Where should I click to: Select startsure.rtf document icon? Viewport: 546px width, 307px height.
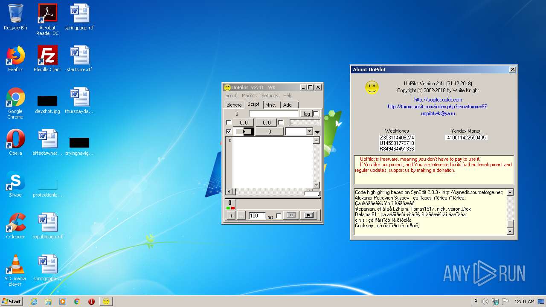tap(79, 59)
